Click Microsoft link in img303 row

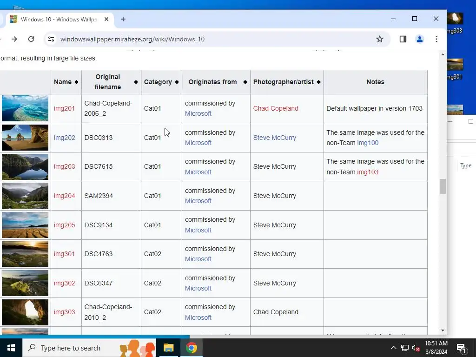coord(198,317)
